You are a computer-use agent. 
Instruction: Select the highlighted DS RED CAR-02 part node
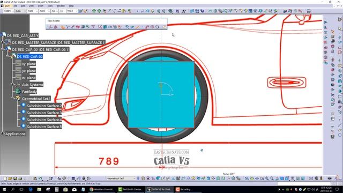click(x=30, y=56)
